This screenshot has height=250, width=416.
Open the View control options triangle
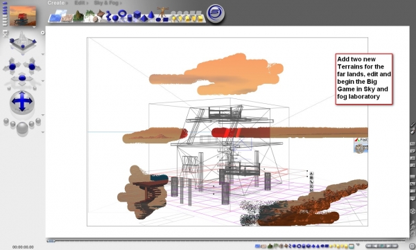click(43, 54)
